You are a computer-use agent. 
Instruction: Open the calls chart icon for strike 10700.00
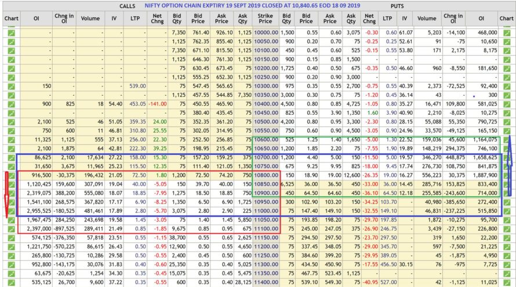pos(11,158)
